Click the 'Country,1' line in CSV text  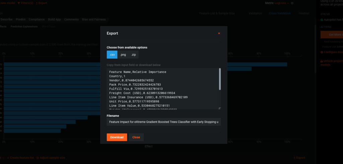pyautogui.click(x=117, y=76)
